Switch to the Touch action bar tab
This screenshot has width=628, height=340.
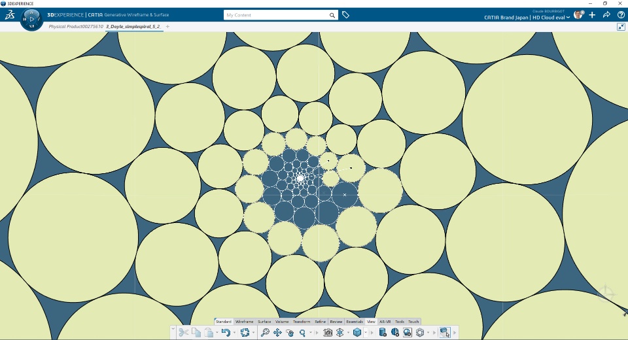coord(413,322)
